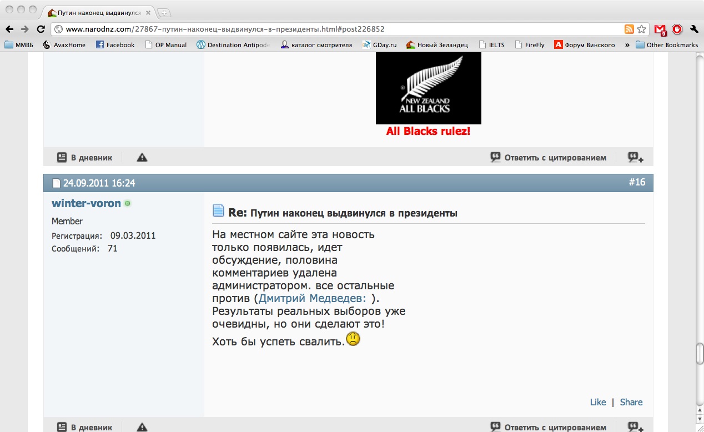Open the Destination Antipodes bookmark

[x=234, y=45]
